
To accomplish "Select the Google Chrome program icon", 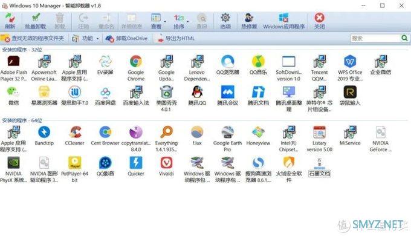I will click(136, 62).
